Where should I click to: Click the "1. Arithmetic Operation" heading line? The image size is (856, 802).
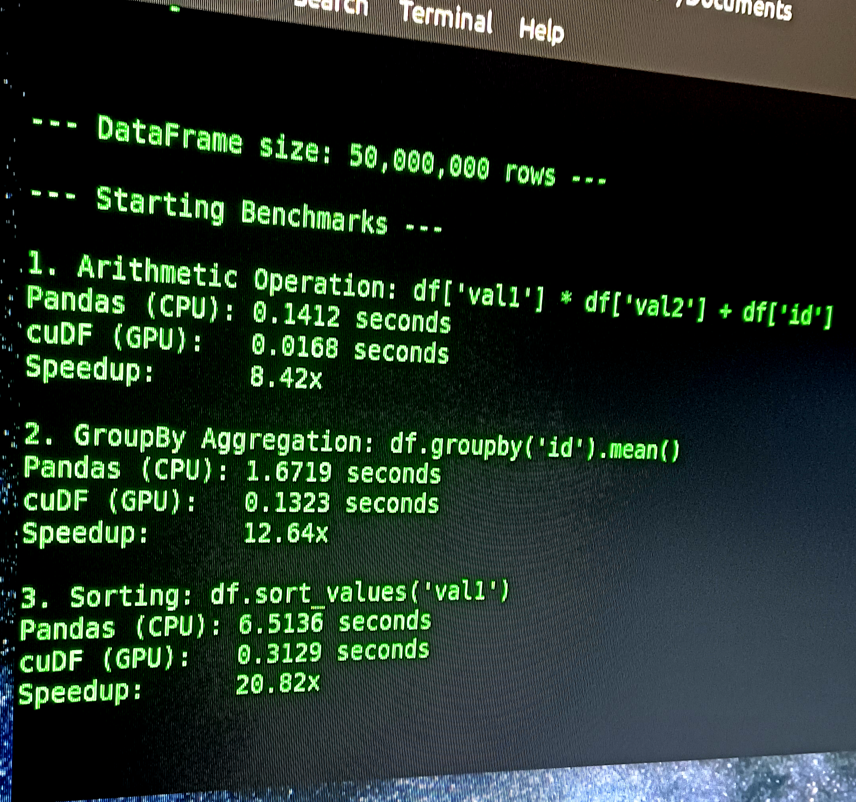[x=430, y=290]
